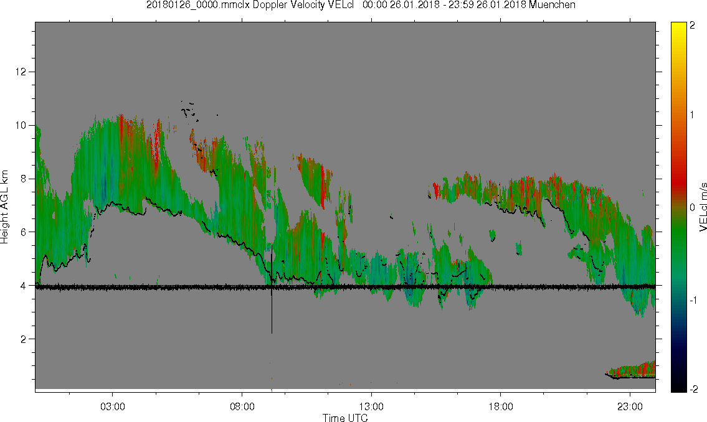Click the low-level cloud echo near 23:00
The height and width of the screenshot is (422, 707).
tap(631, 371)
